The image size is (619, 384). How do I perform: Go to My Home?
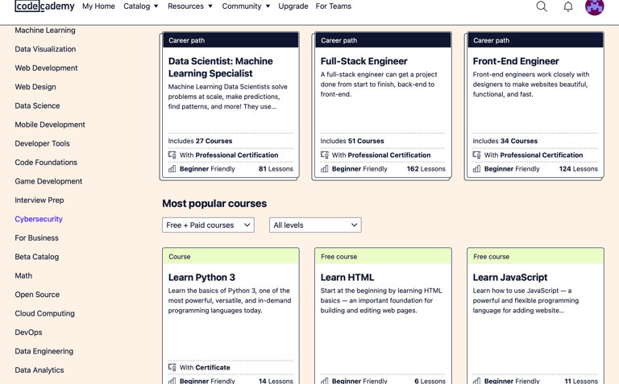(98, 6)
